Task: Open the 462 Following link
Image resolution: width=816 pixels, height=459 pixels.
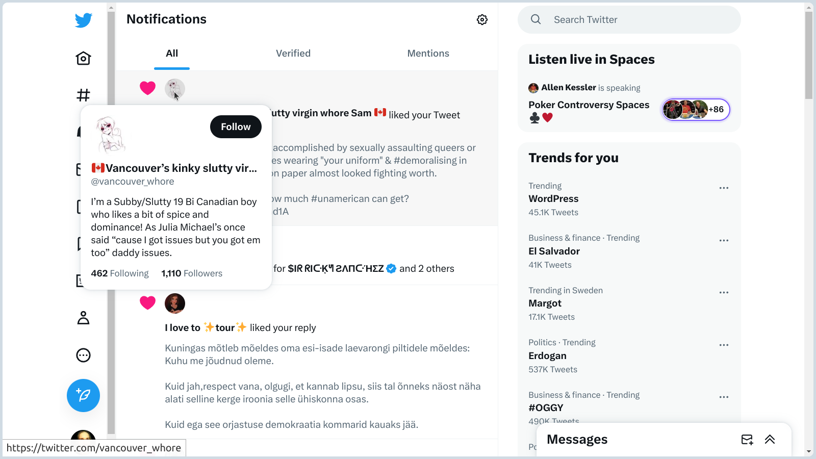Action: pos(120,273)
